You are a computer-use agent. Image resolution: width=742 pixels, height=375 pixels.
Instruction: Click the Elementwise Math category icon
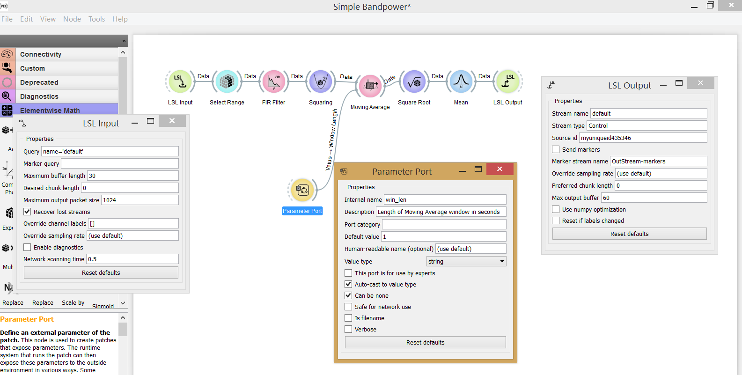tap(7, 110)
